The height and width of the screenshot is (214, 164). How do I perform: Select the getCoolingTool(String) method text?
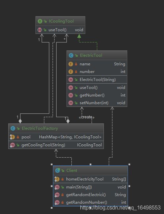43,145
